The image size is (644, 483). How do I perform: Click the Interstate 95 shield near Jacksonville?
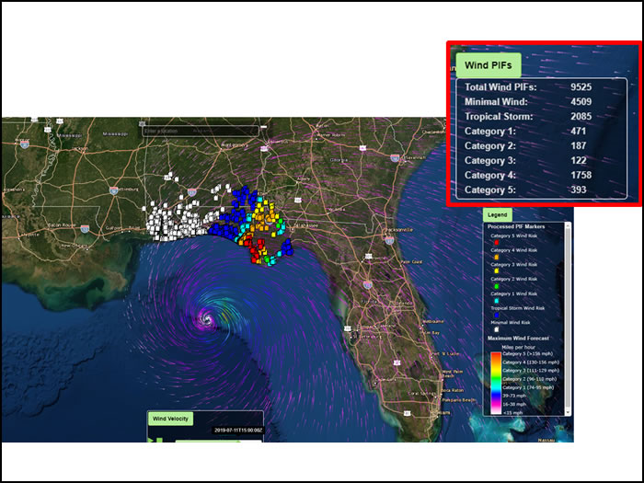390,240
